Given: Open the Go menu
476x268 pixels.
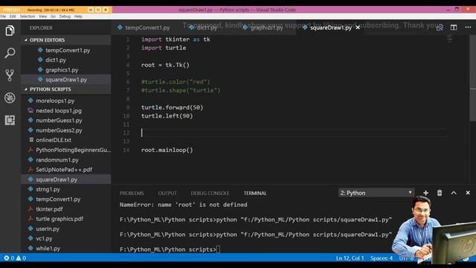Looking at the screenshot, I should click(x=53, y=16).
